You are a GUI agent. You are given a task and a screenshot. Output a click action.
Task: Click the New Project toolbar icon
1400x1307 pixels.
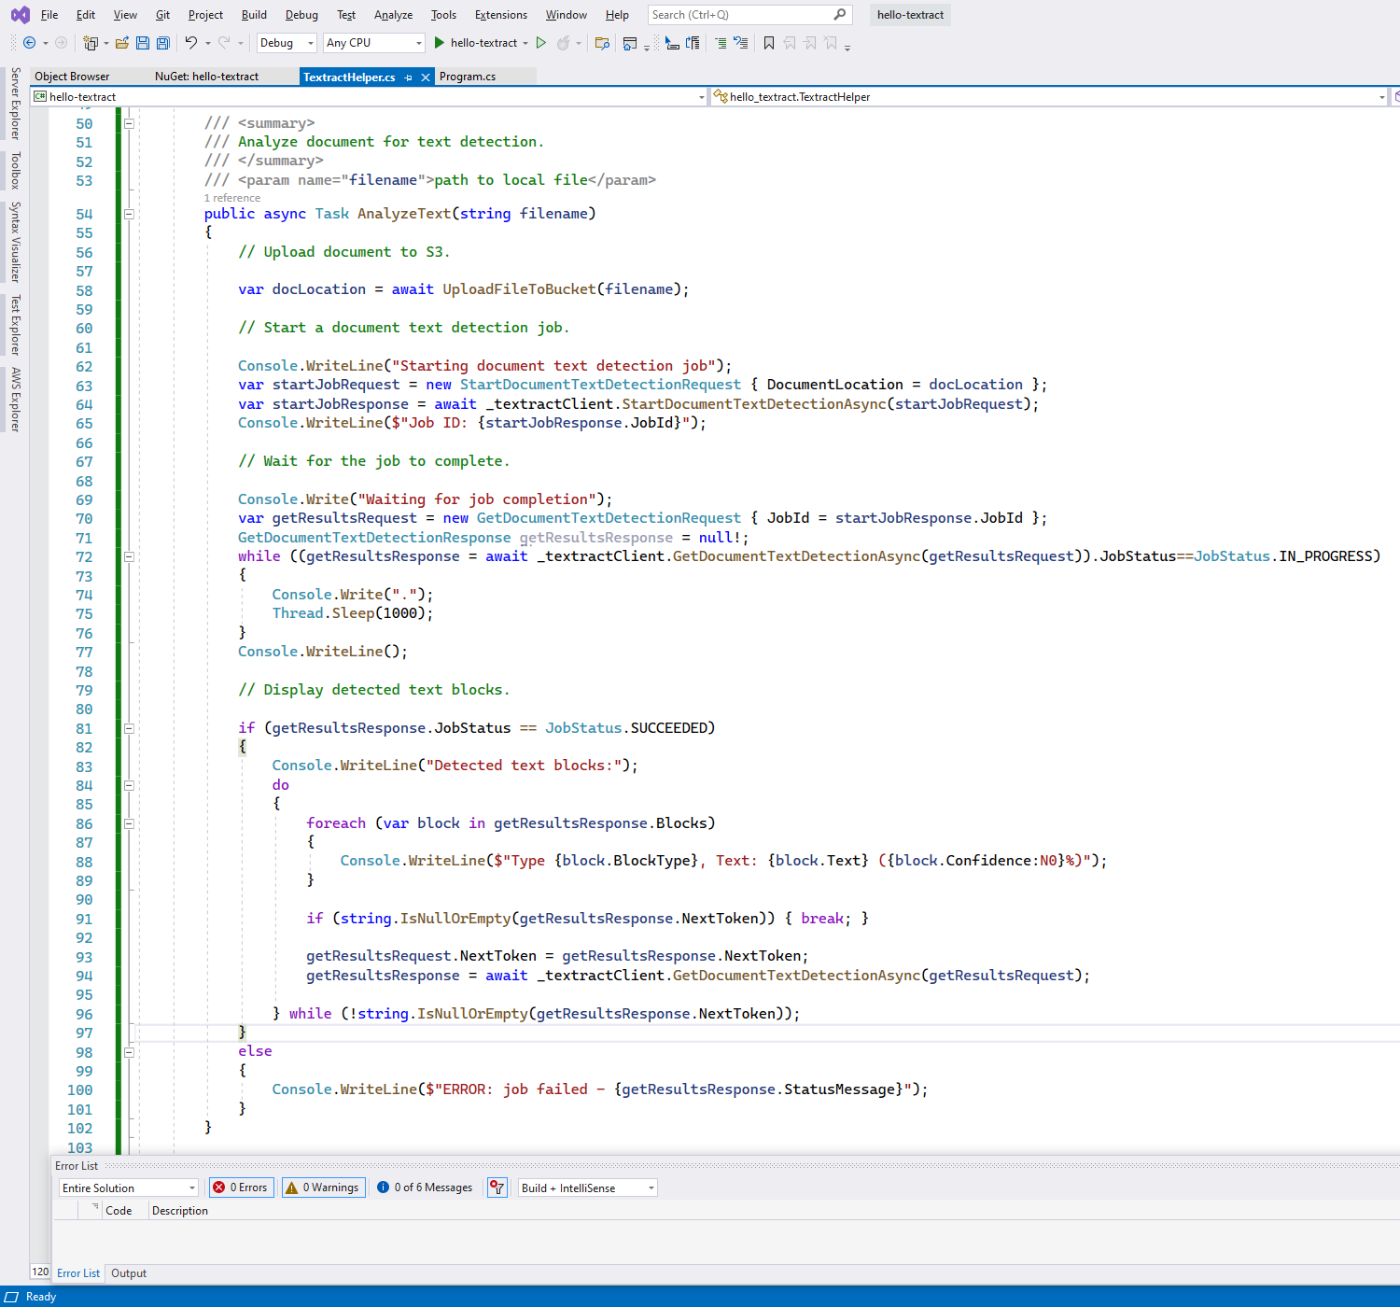click(x=91, y=43)
